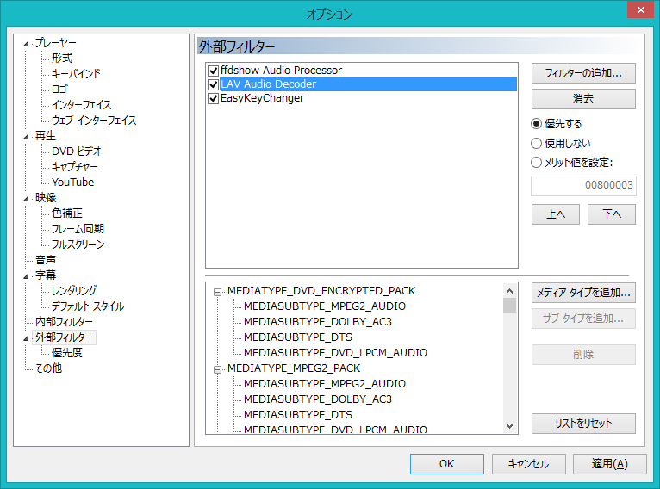Select MEDIASUBTYPE_DTS under DVD_ENCRYPTED_PACK
Viewport: 660px width, 489px height.
pos(298,337)
